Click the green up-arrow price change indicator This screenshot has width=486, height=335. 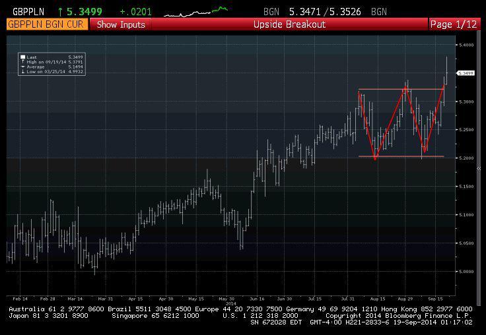(x=61, y=11)
